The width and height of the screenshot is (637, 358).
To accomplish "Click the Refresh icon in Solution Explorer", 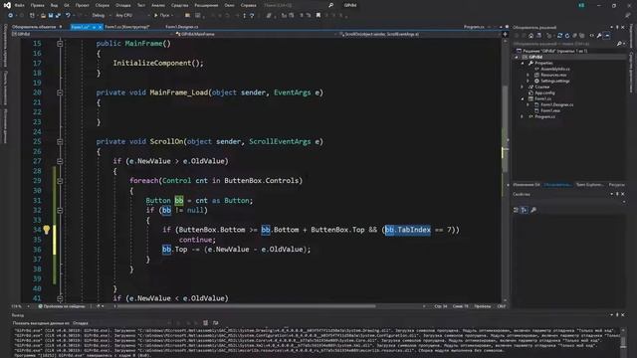I will (567, 36).
